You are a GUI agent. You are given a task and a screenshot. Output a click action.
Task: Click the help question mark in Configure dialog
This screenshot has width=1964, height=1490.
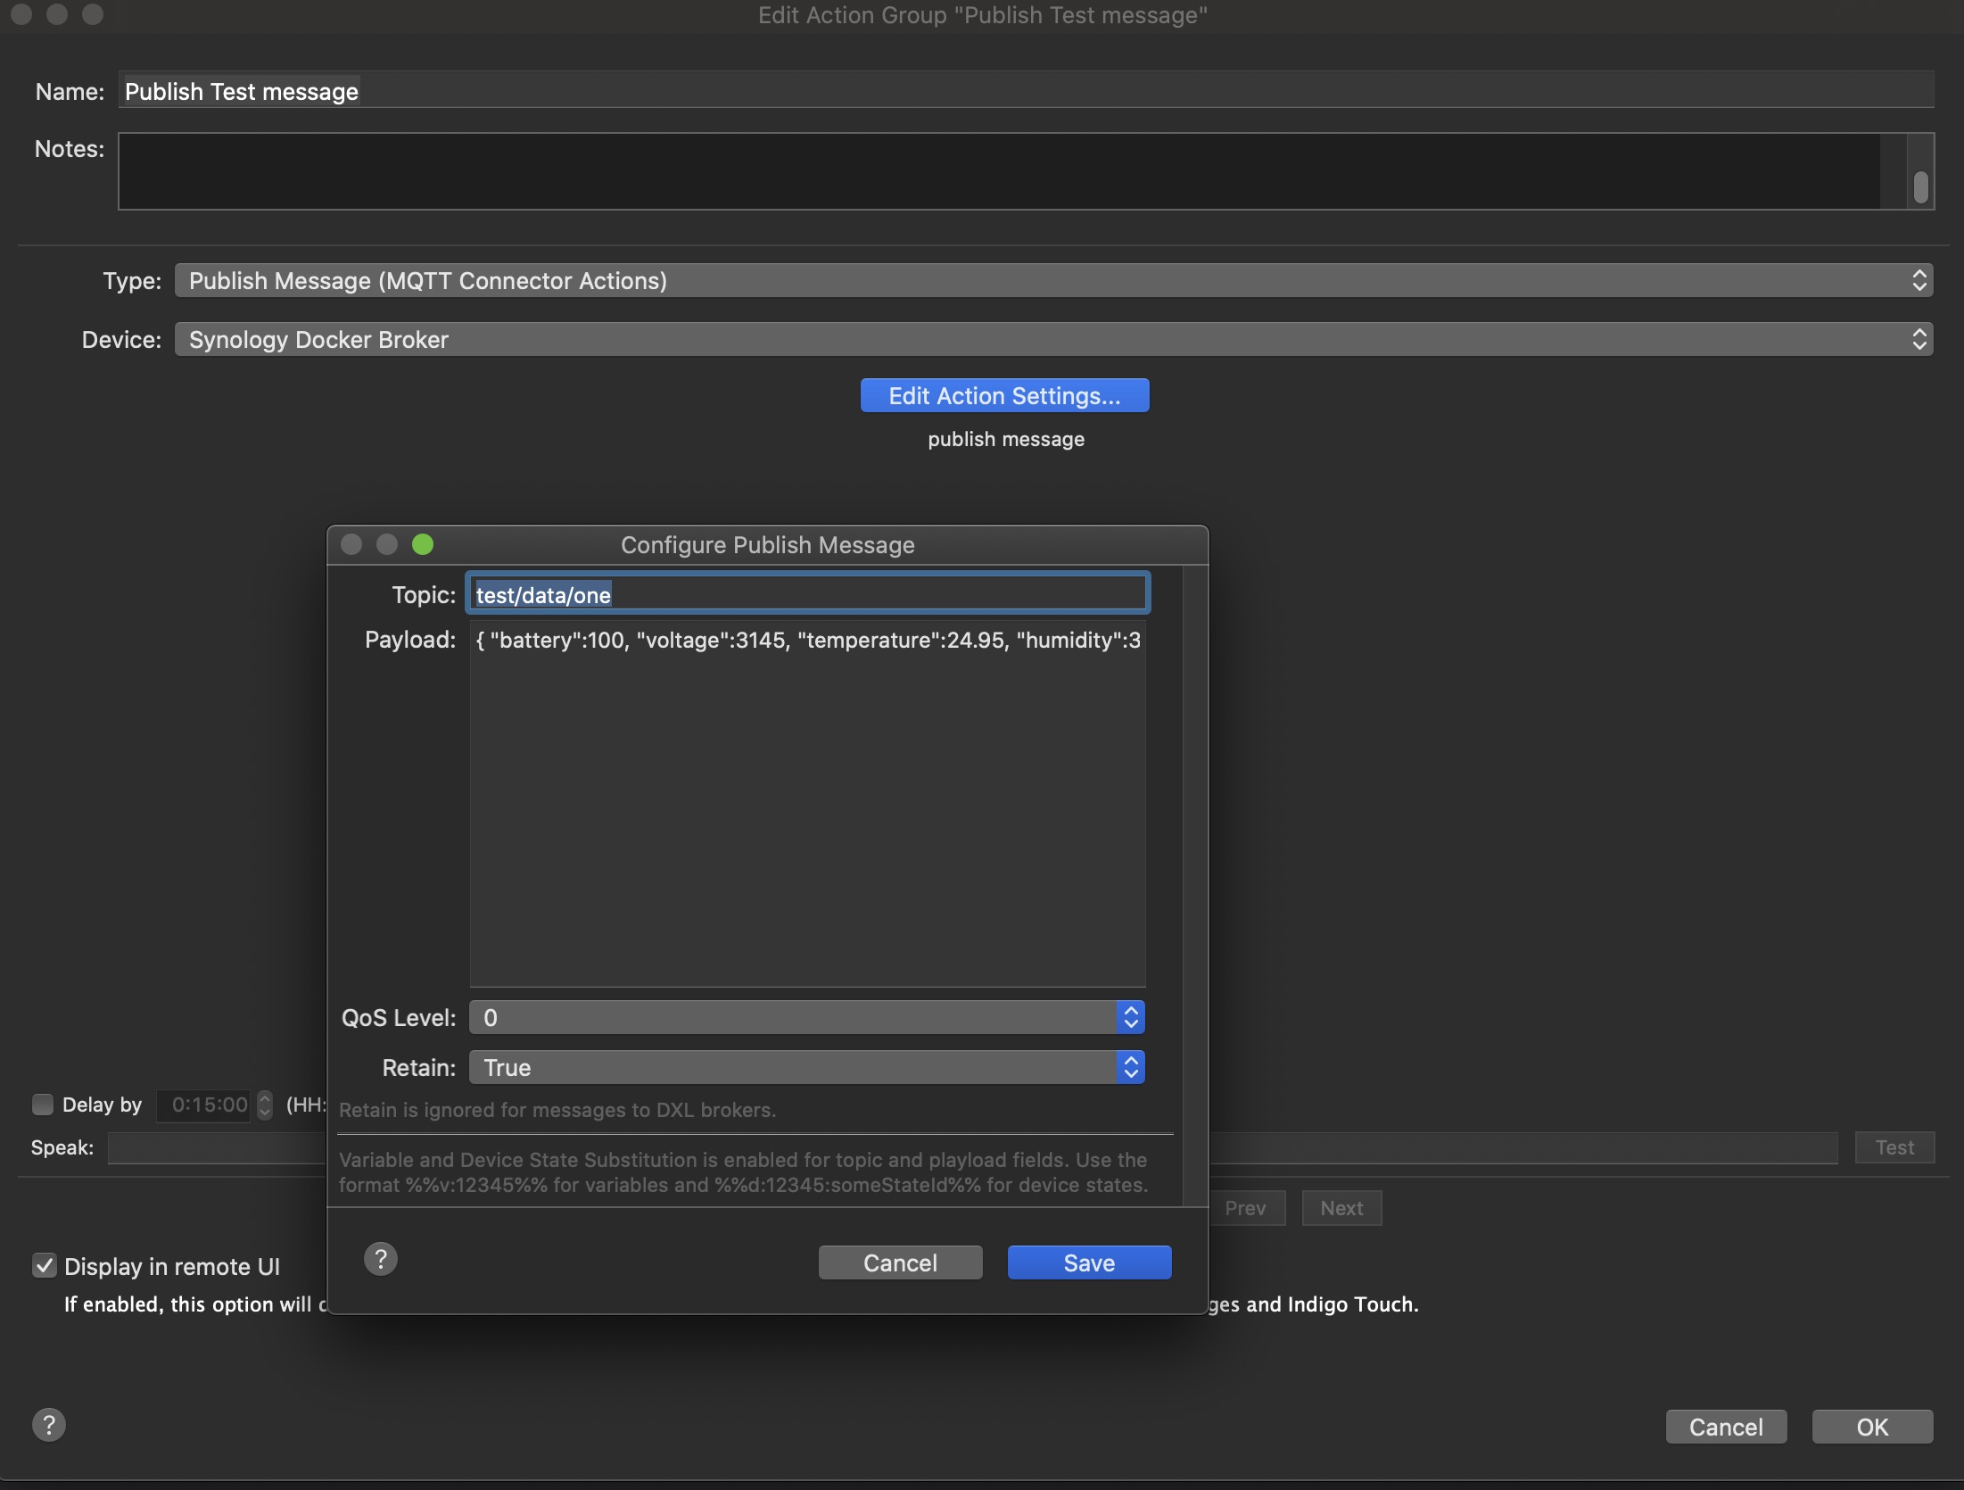click(381, 1259)
